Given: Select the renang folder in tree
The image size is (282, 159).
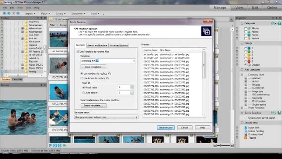Looking at the screenshot, I should pos(32,72).
